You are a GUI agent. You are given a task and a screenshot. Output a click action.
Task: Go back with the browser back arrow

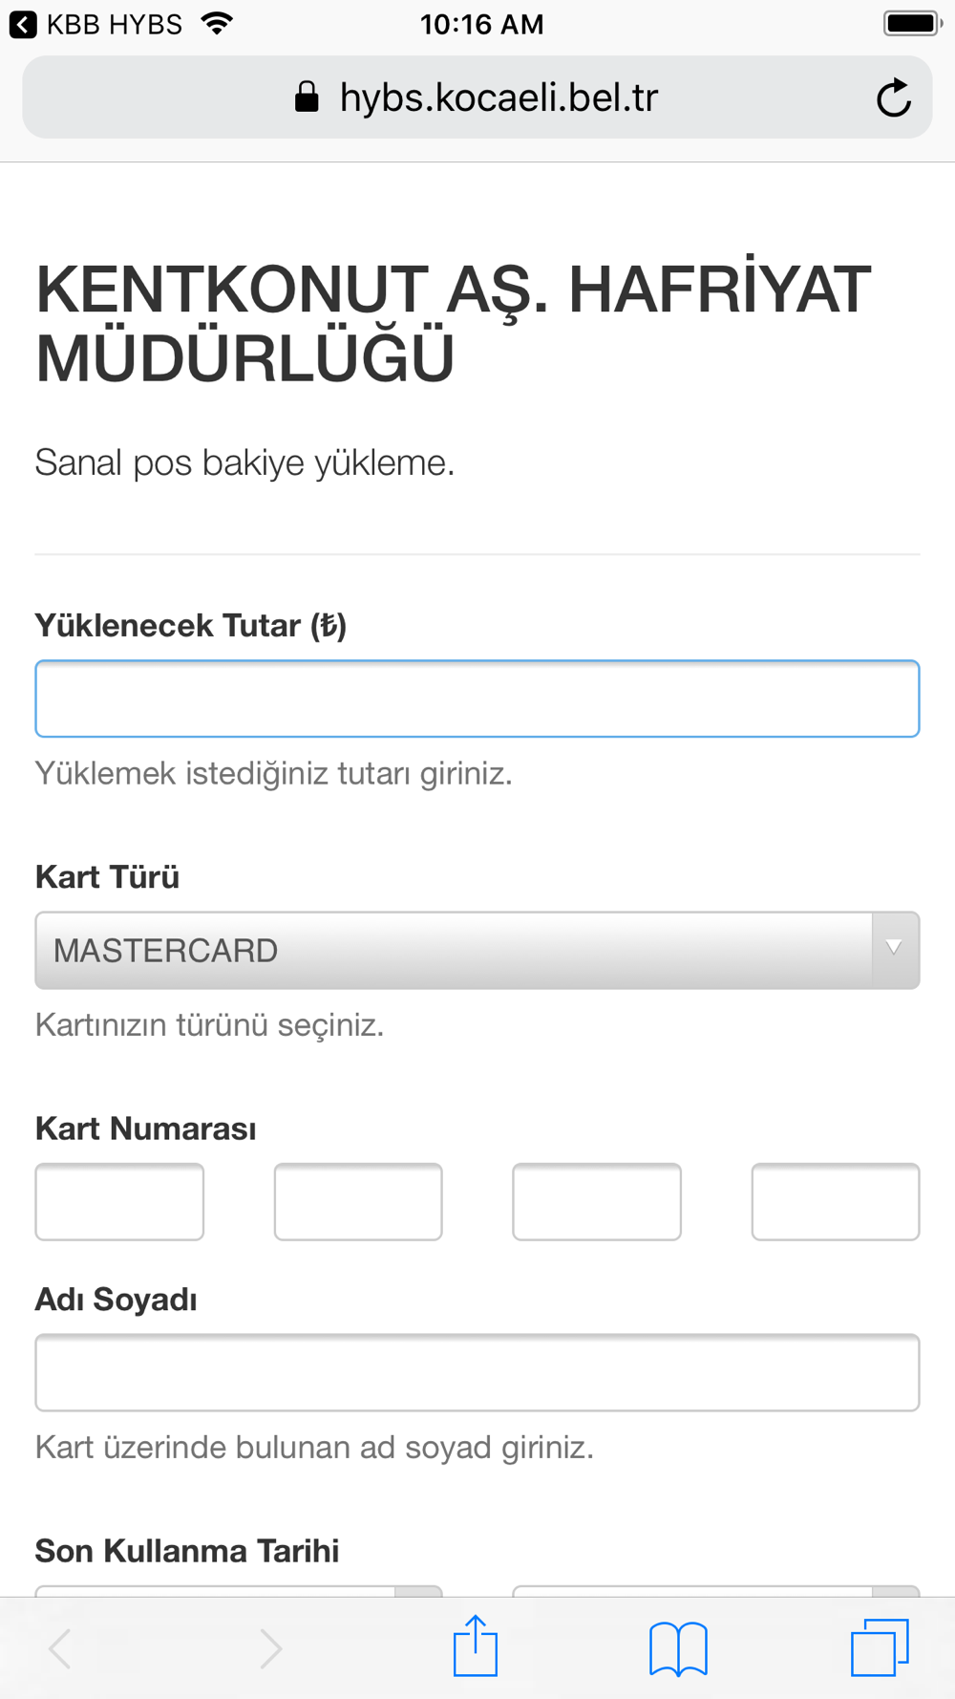[x=61, y=1648]
